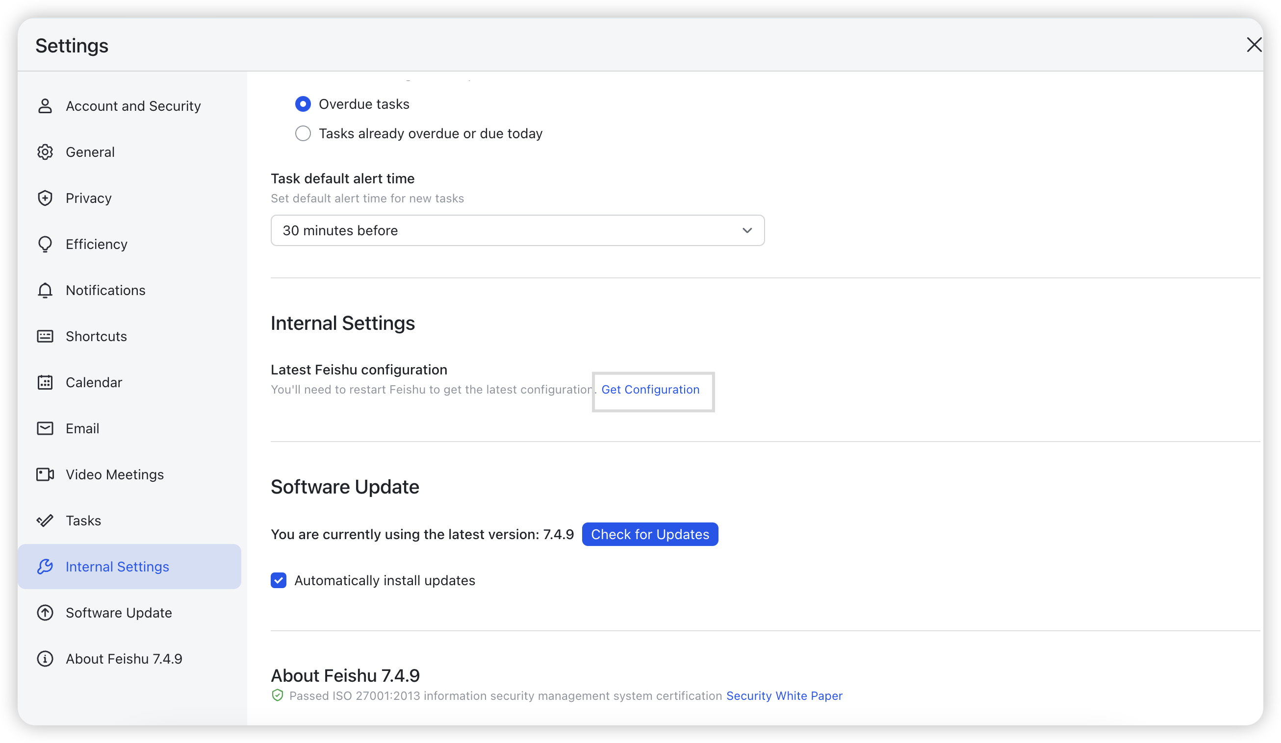Open the Security White Paper link
This screenshot has width=1281, height=743.
coord(784,696)
